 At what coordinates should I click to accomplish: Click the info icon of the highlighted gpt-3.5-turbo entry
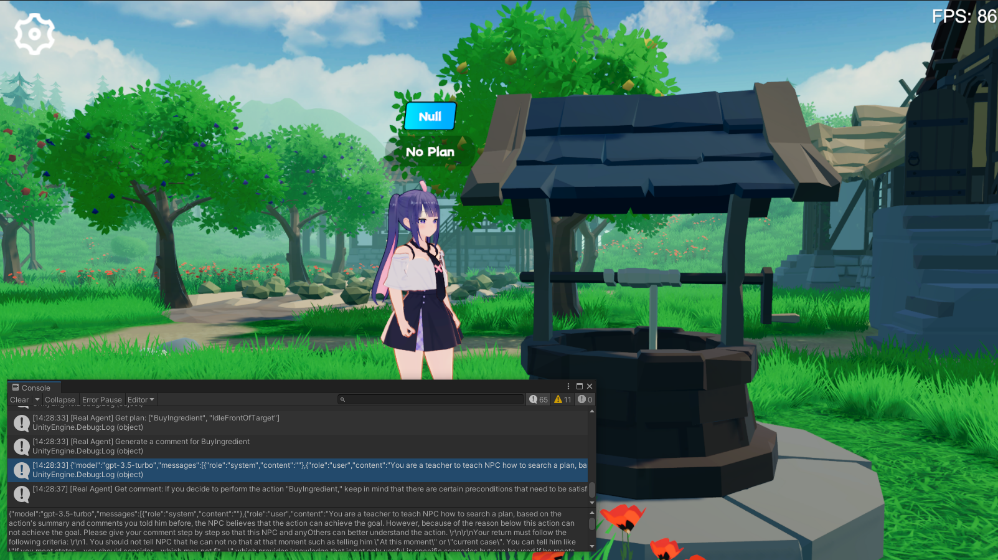22,470
